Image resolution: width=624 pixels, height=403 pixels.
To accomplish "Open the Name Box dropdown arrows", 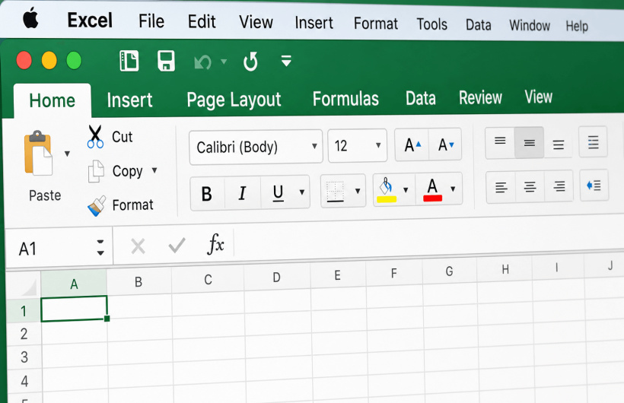I will pyautogui.click(x=100, y=247).
